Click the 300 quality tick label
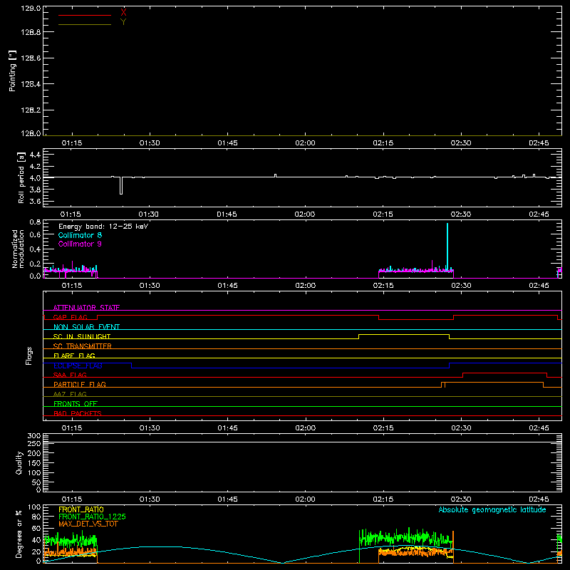The width and height of the screenshot is (570, 570). point(34,436)
